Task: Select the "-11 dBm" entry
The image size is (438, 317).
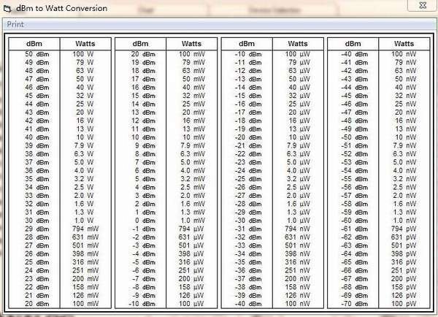Action: 248,62
